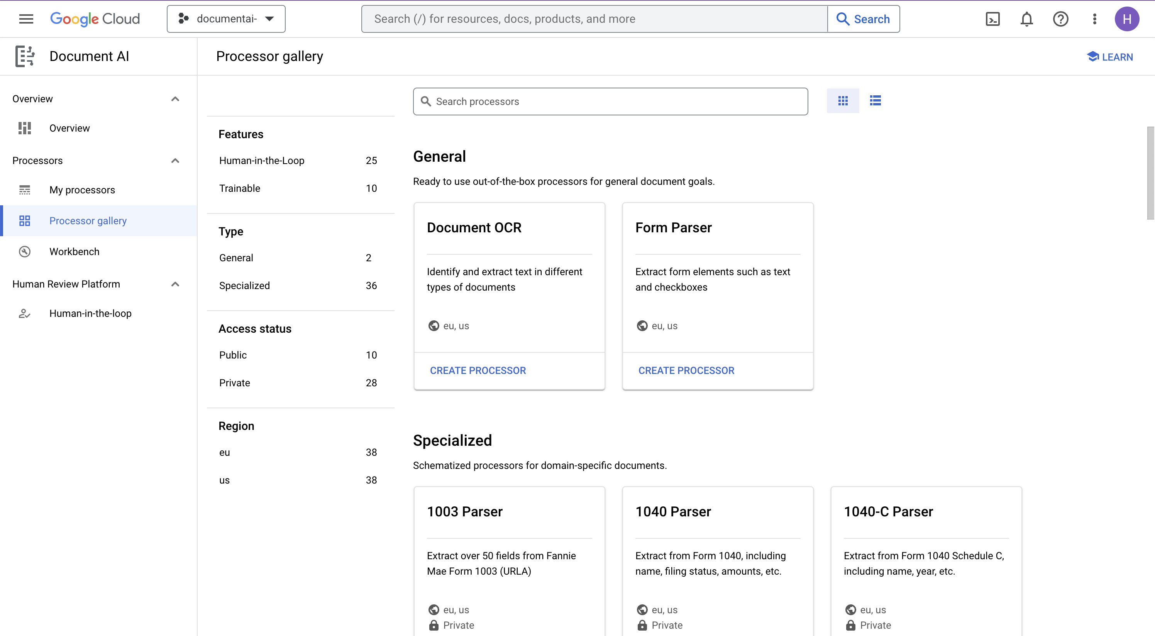This screenshot has width=1155, height=636.
Task: Expand the Overview section chevron
Action: [174, 99]
